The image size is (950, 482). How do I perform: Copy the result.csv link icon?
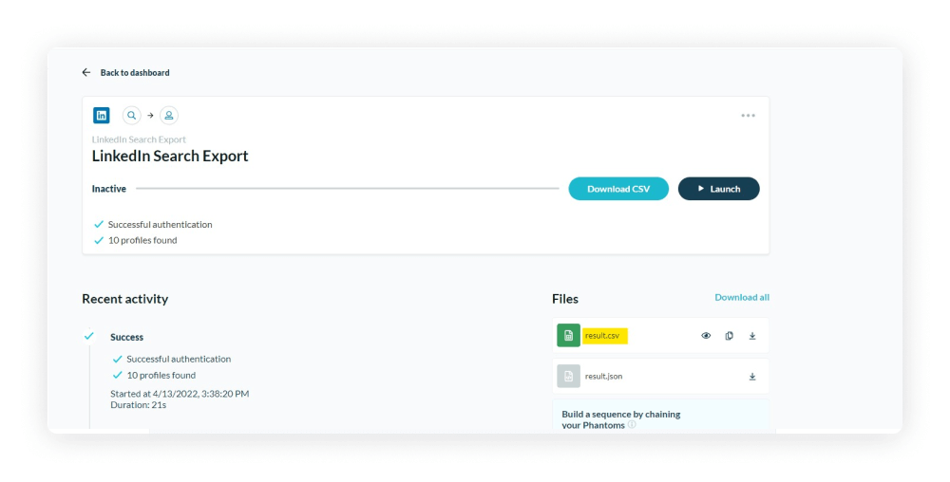(x=729, y=336)
